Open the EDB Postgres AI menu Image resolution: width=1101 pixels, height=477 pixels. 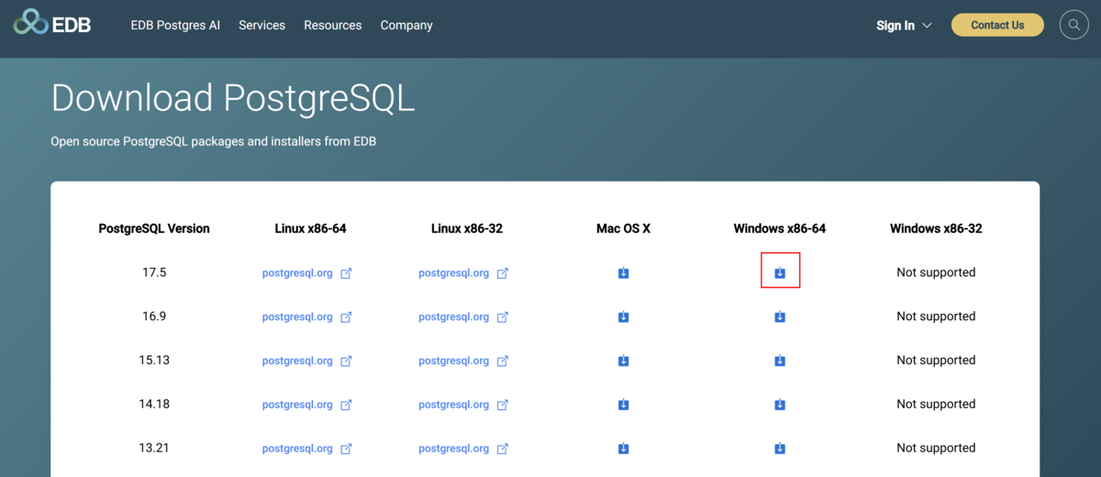point(175,26)
